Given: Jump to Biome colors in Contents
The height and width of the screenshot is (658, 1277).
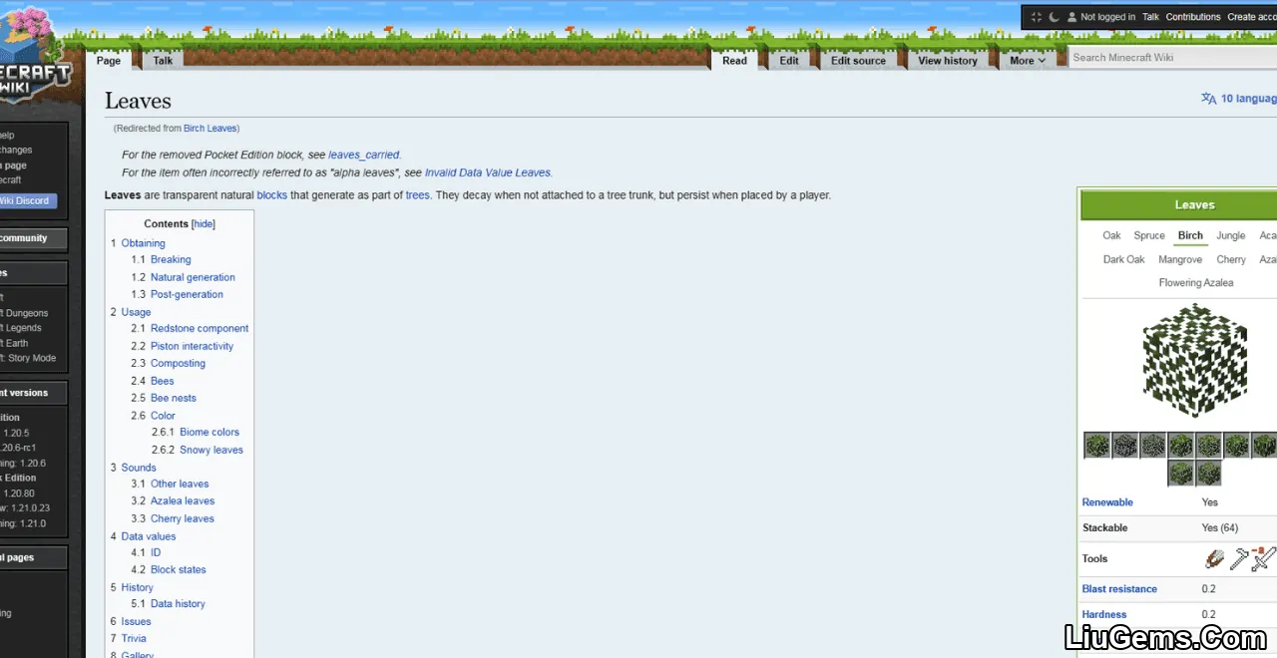Looking at the screenshot, I should 210,433.
